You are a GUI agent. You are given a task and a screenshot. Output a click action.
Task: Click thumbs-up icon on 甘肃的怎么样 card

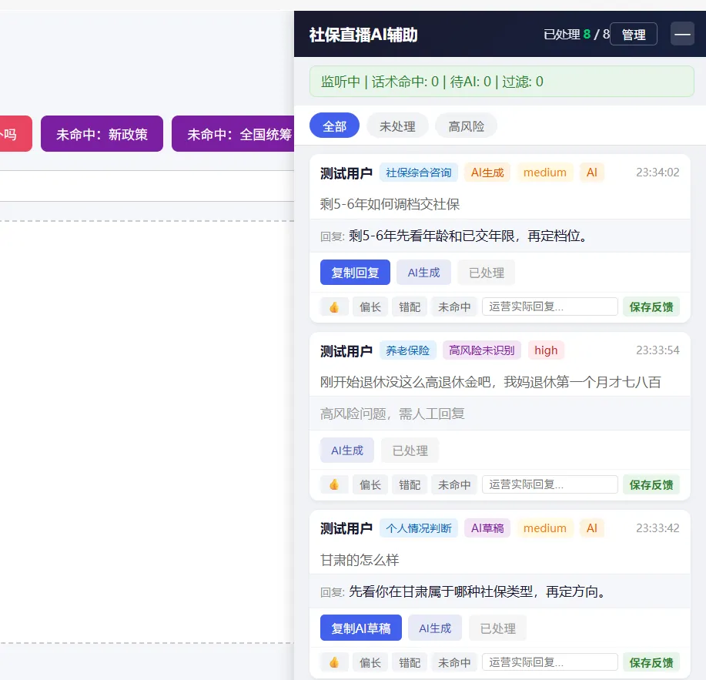[x=334, y=663]
